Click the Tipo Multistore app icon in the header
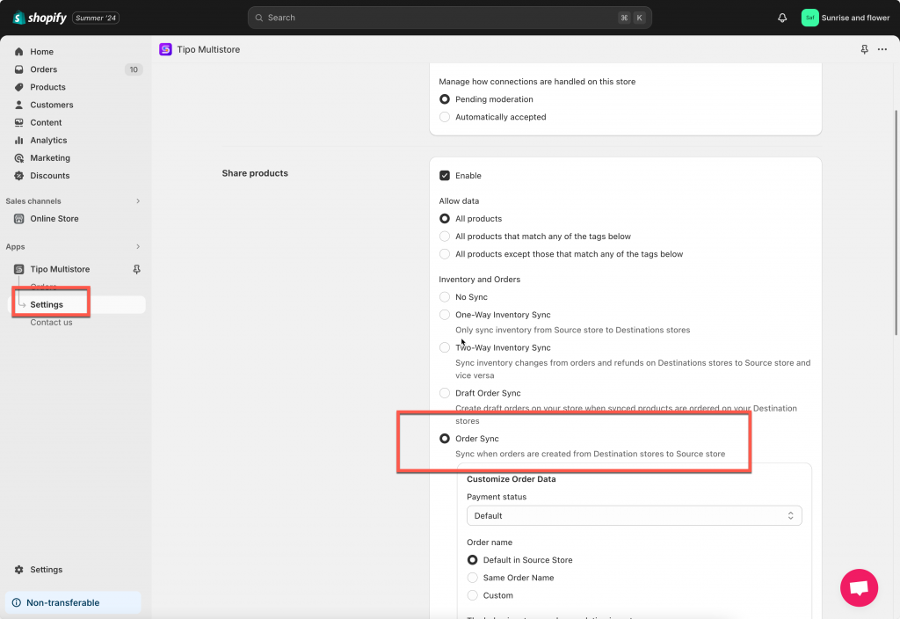This screenshot has width=900, height=619. click(x=165, y=49)
